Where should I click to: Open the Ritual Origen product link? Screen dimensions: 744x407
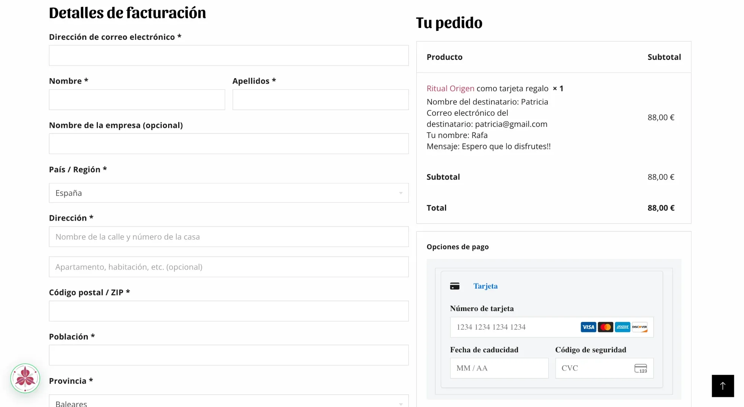(450, 89)
